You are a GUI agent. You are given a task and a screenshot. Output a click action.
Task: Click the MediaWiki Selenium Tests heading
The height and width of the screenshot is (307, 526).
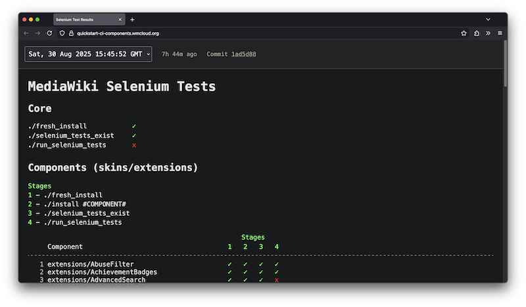point(122,87)
